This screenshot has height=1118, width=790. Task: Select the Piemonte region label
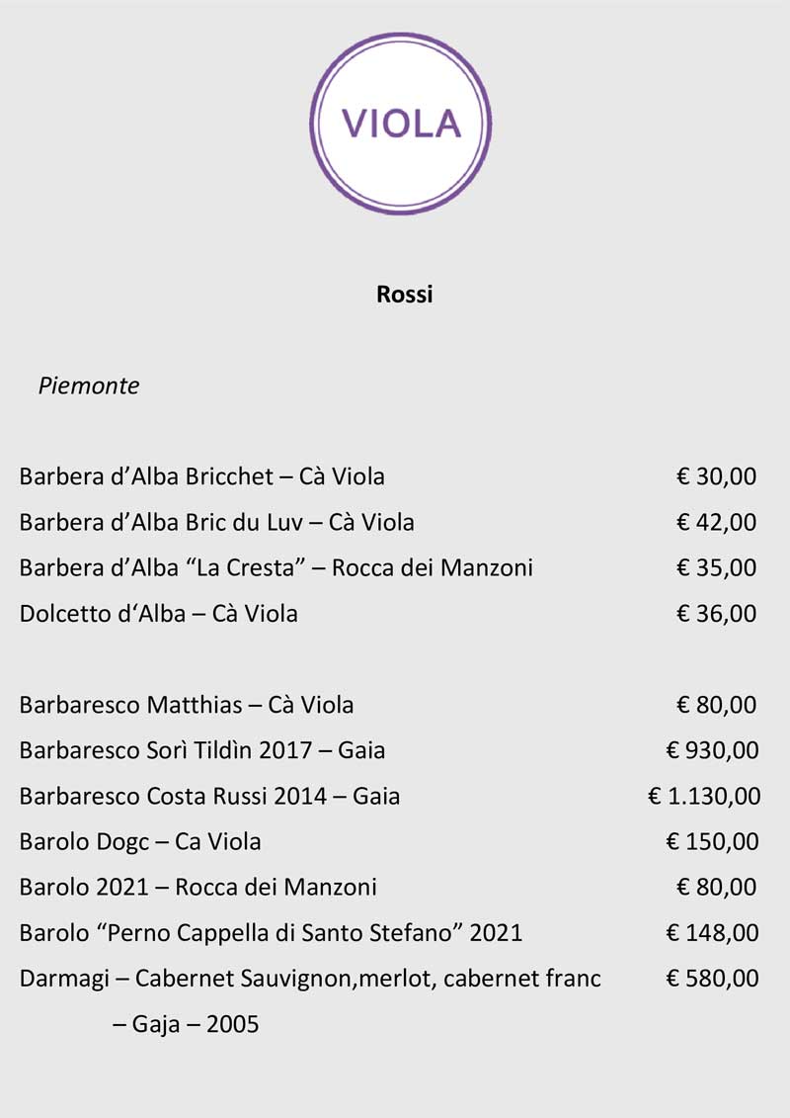[89, 386]
